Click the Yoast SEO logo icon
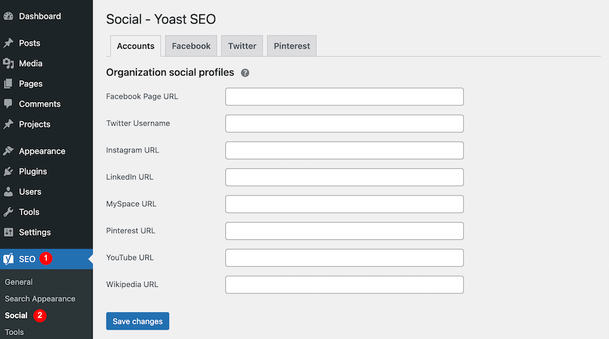Viewport: 609px width, 339px height. coord(8,259)
